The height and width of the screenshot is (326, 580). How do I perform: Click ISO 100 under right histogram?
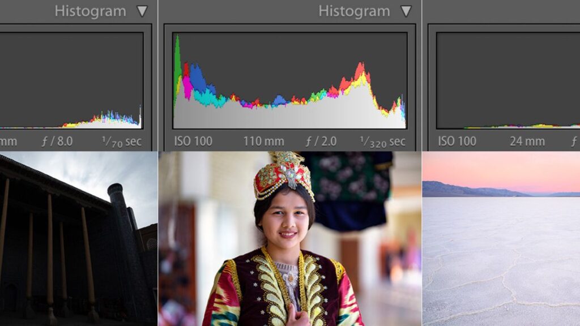[x=457, y=141]
